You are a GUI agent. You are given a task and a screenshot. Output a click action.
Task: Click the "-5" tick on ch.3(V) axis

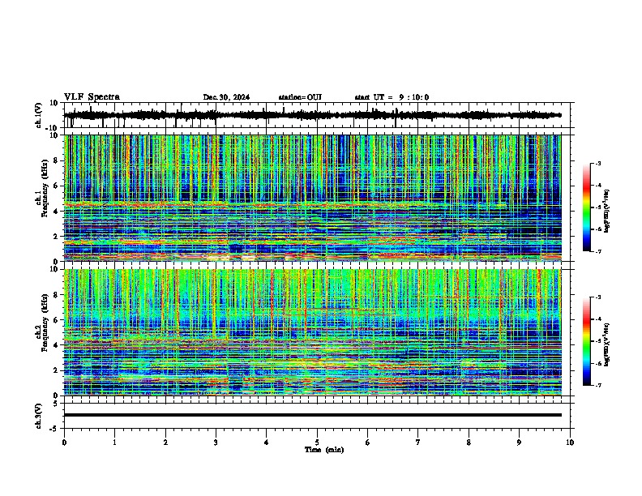coord(54,429)
